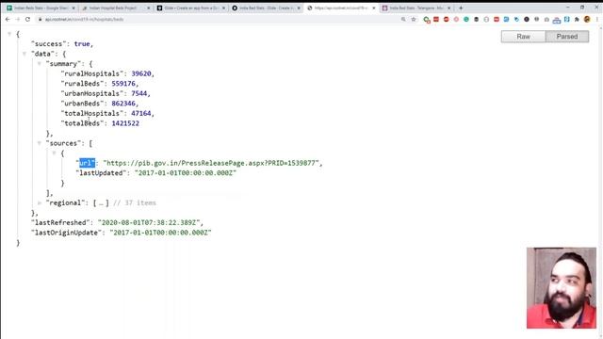This screenshot has width=603, height=339.
Task: Click the lastUpdated value 2017-01-01T00:00:00.000Z
Action: (186, 173)
